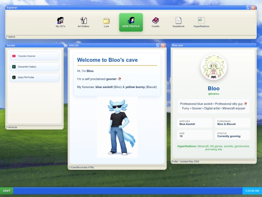Select the View Profile button
The height and width of the screenshot is (197, 262).
131,22
